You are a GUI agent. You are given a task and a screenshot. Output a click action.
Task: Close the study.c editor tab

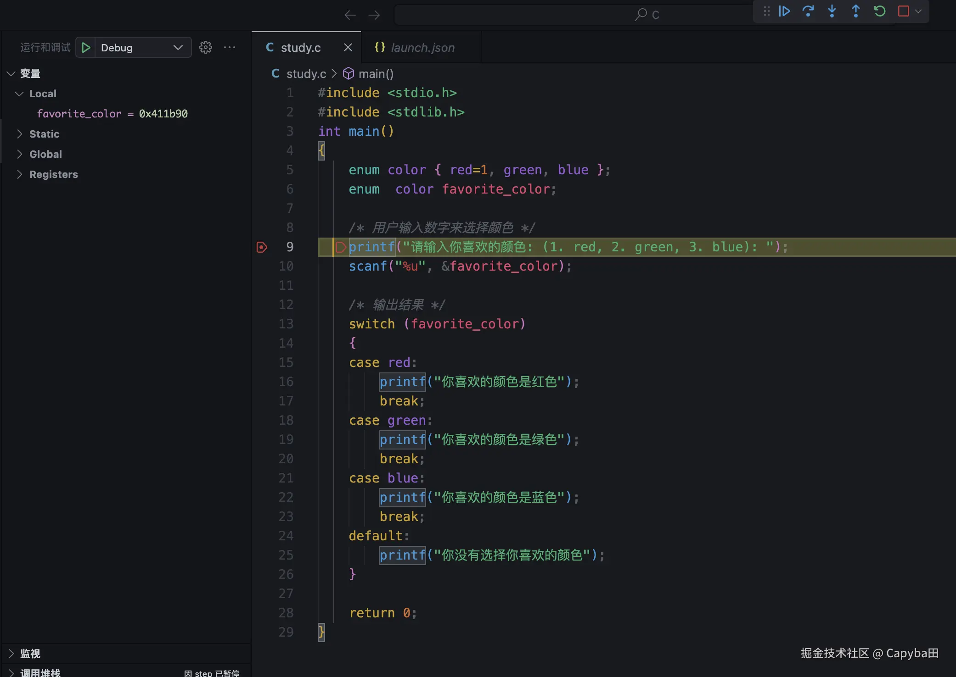(x=348, y=47)
